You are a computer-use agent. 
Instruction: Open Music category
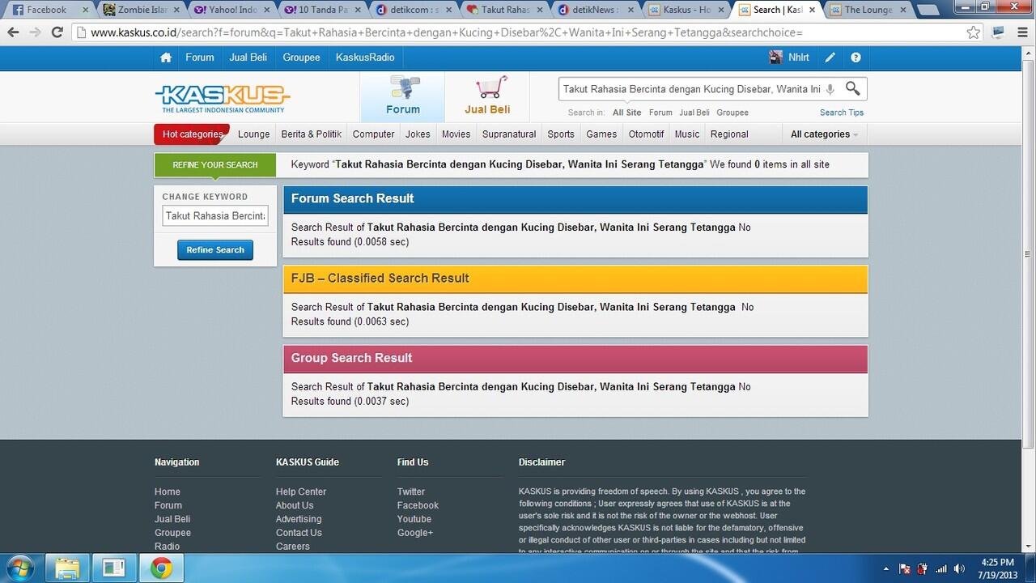click(687, 134)
